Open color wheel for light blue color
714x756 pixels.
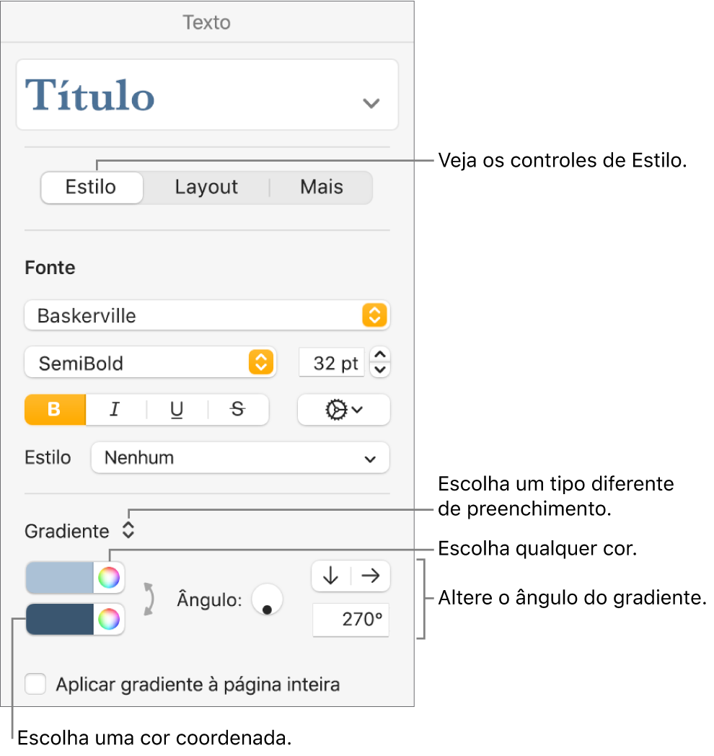tap(109, 578)
